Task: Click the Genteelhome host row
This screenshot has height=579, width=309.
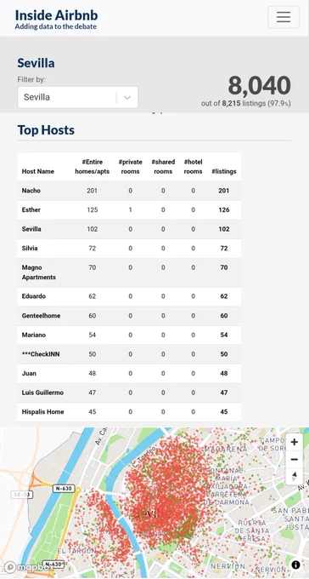Action: pos(129,316)
